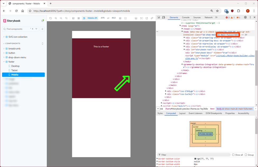258x167 pixels.
Task: Toggle the measure tool icon
Action: (120, 18)
